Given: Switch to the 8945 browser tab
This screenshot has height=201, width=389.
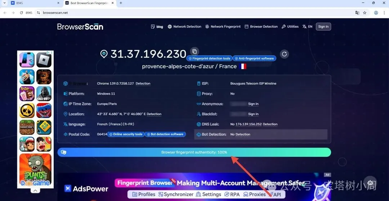Looking at the screenshot, I should 34,3.
